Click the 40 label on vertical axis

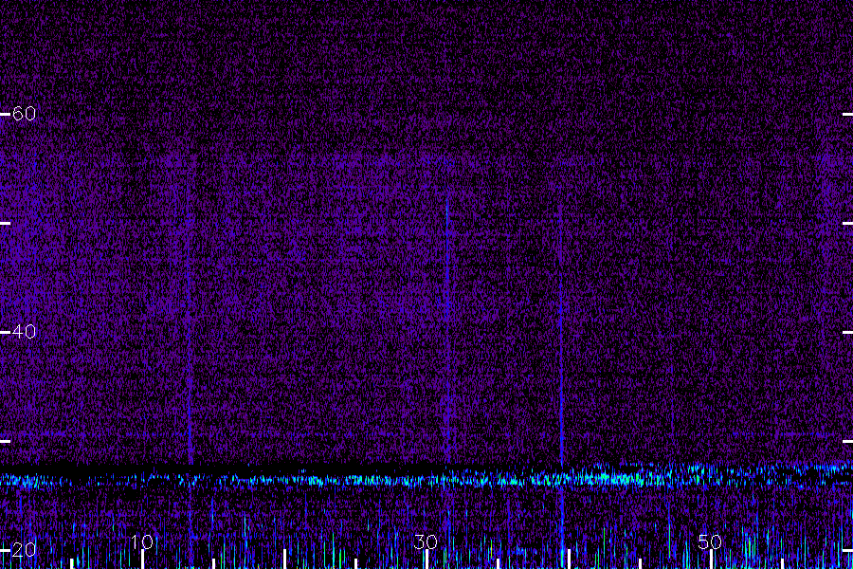coord(24,331)
